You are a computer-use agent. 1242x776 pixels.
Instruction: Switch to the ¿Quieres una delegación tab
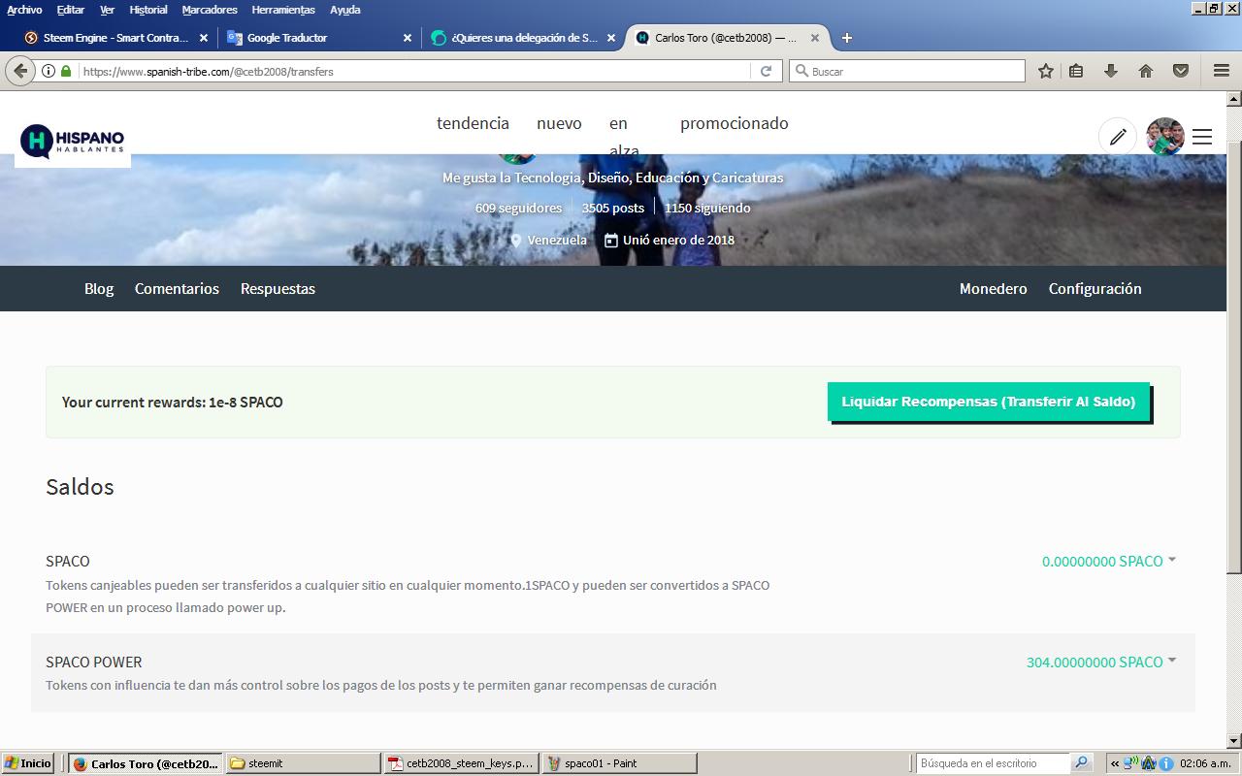[x=522, y=38]
